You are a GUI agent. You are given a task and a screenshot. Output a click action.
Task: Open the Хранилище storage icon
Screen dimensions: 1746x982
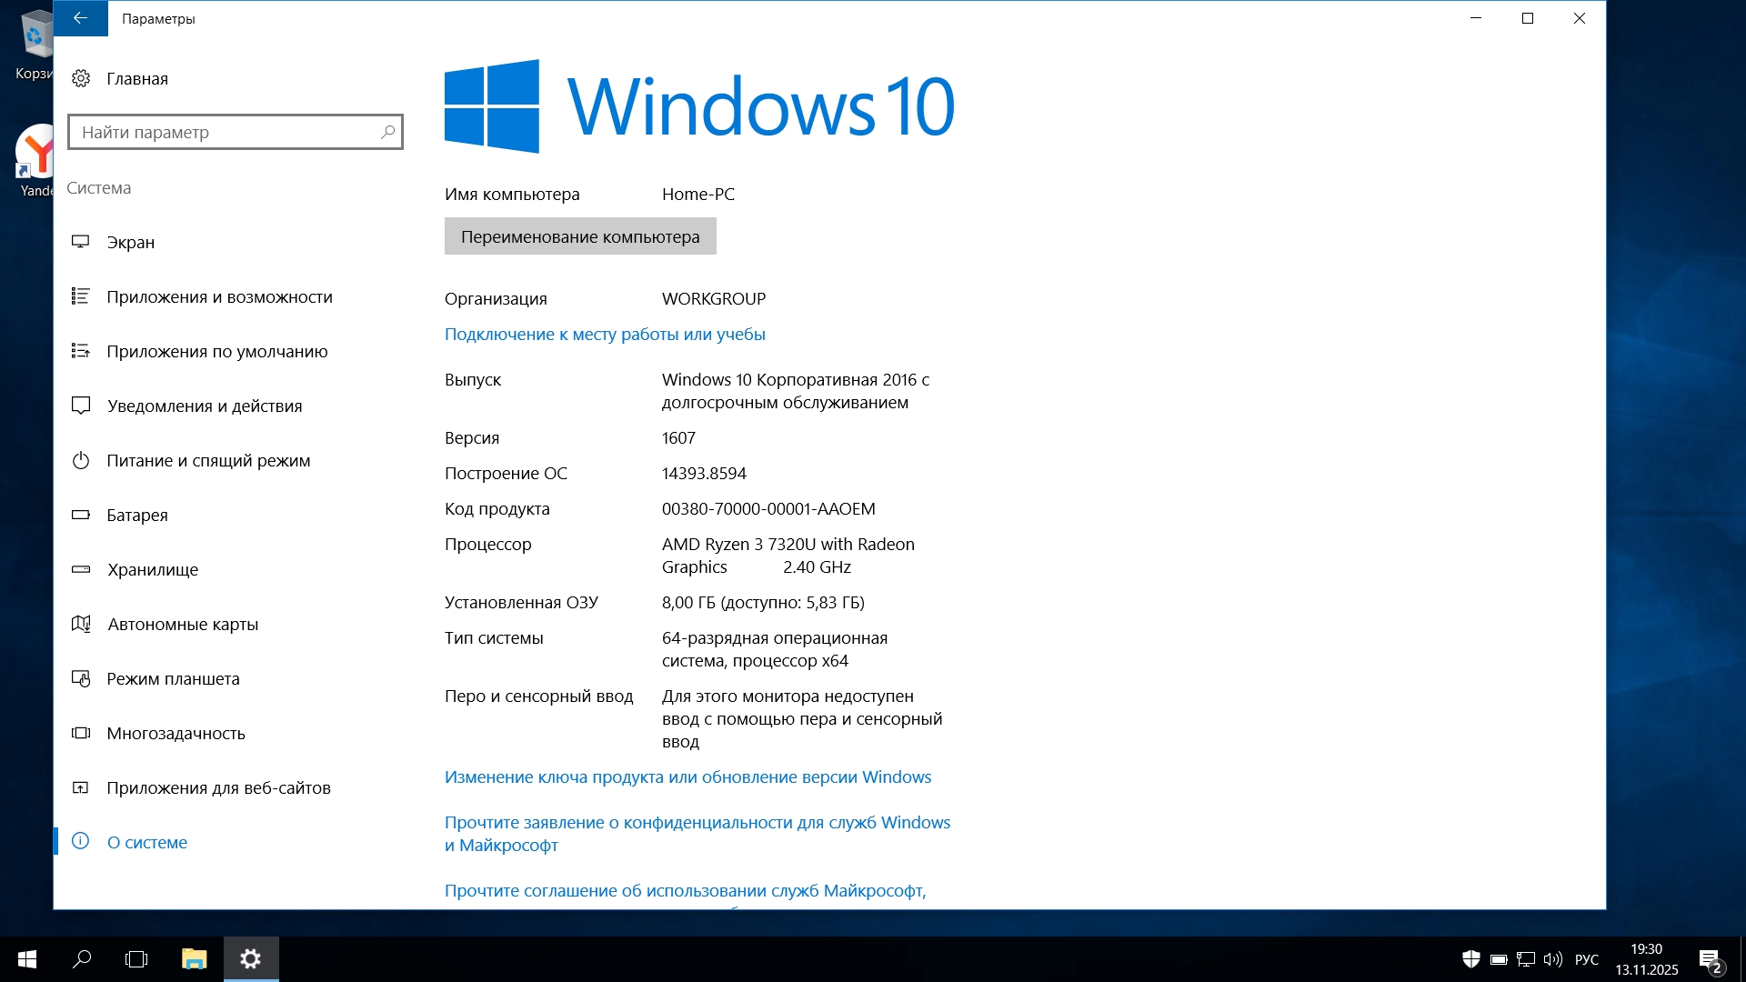pos(81,569)
